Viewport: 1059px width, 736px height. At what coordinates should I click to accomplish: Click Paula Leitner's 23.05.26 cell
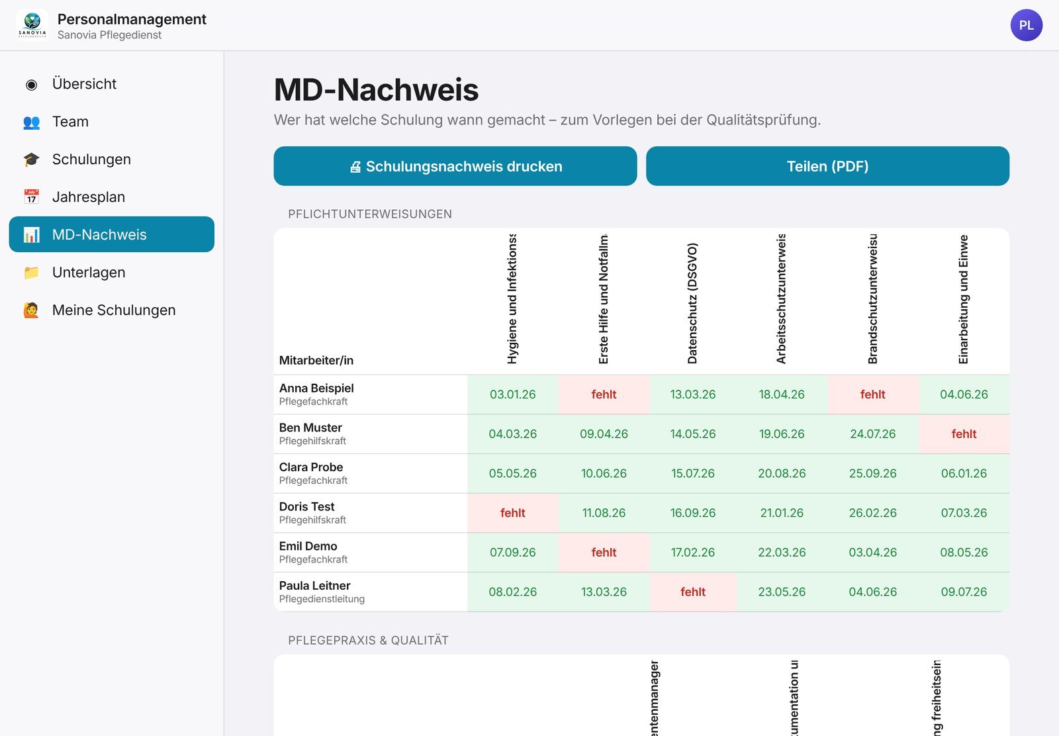pos(782,592)
